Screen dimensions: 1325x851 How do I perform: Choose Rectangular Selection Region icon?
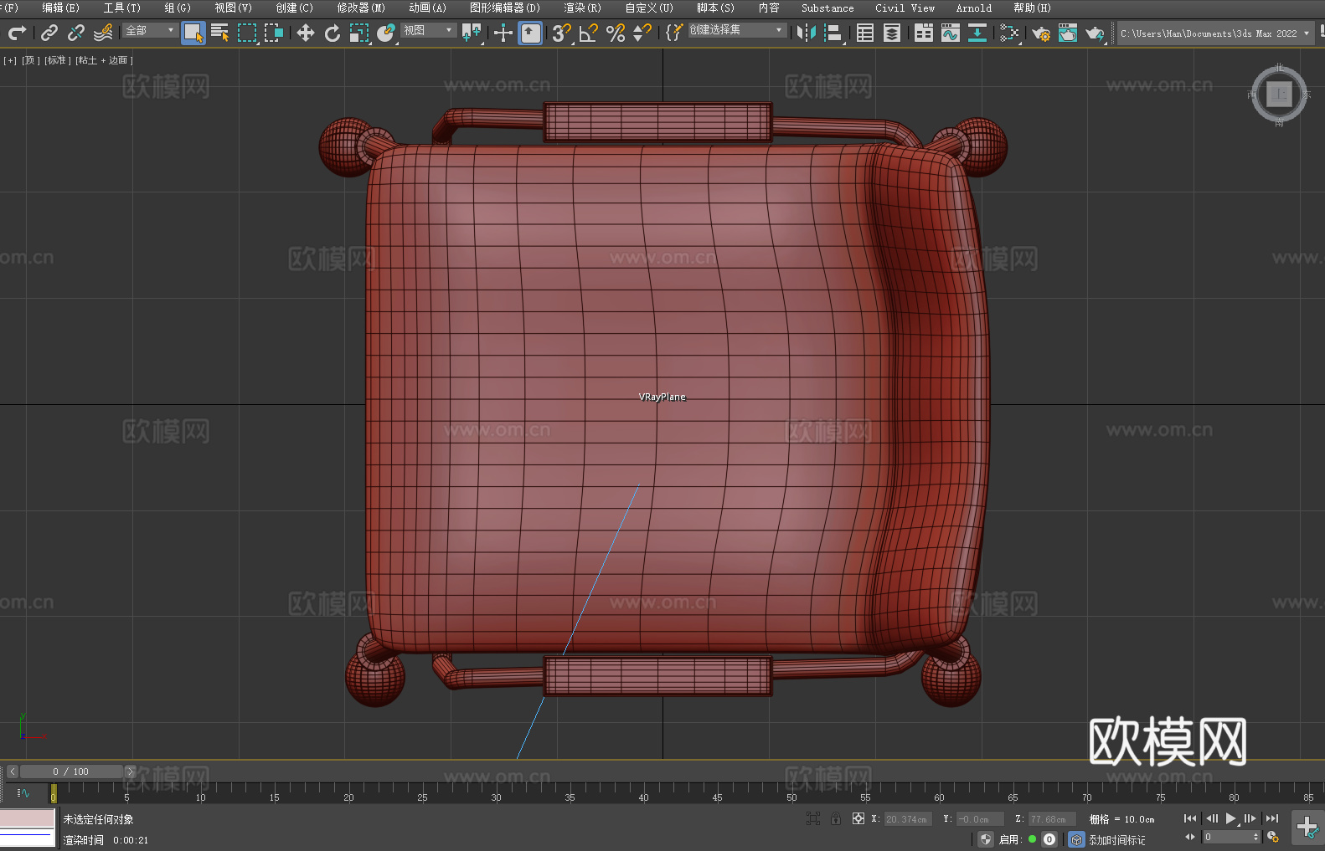(x=247, y=33)
